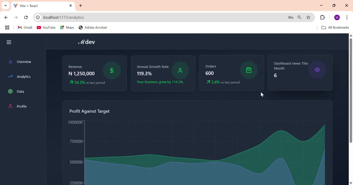Click the Data gear icon
Screen dimensions: 353x185
tap(10, 91)
